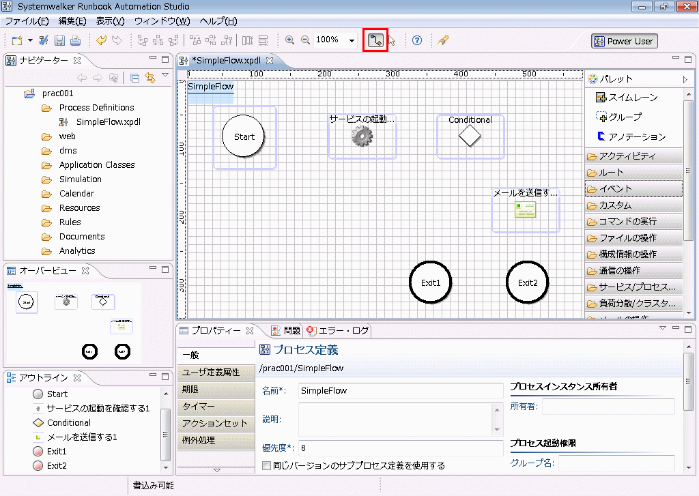The image size is (699, 496).
Task: Select the サービスの起動 gear node
Action: [362, 136]
